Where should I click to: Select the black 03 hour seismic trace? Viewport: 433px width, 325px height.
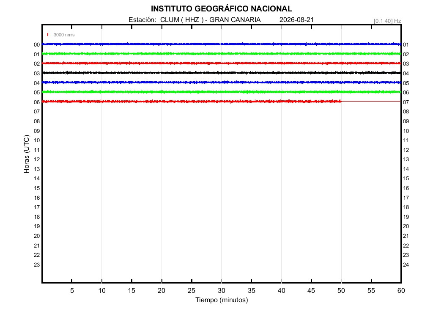(x=222, y=73)
